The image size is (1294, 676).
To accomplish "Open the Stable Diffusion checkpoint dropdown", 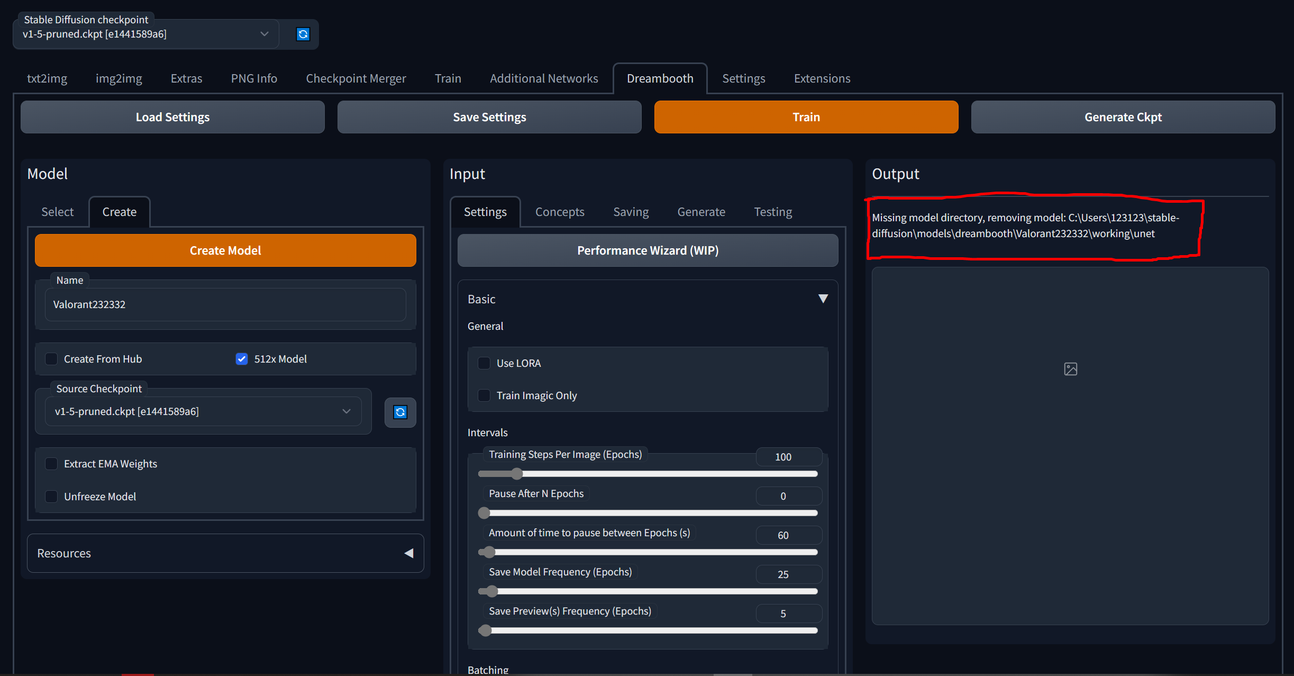I will (x=263, y=34).
